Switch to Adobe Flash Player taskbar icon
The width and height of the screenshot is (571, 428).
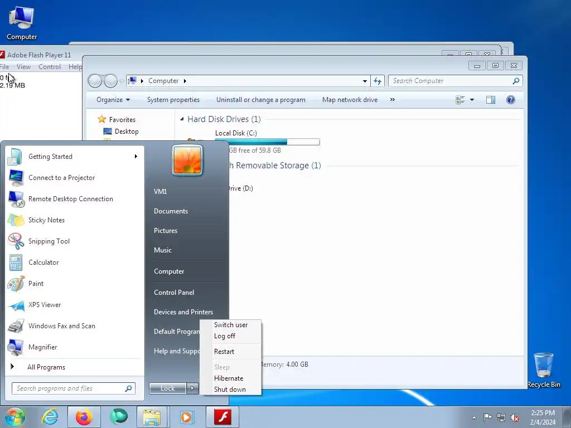coord(222,417)
